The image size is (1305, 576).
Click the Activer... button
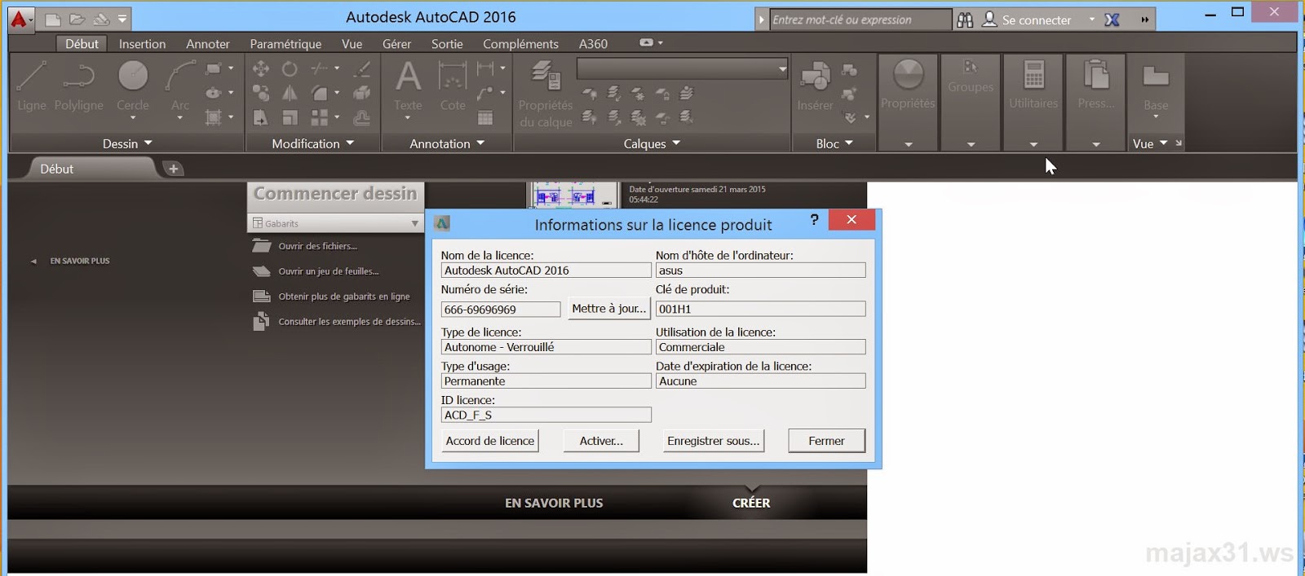click(x=601, y=441)
